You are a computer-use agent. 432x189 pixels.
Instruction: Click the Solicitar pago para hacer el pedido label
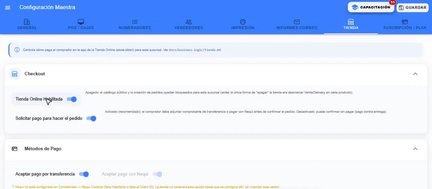coord(49,118)
